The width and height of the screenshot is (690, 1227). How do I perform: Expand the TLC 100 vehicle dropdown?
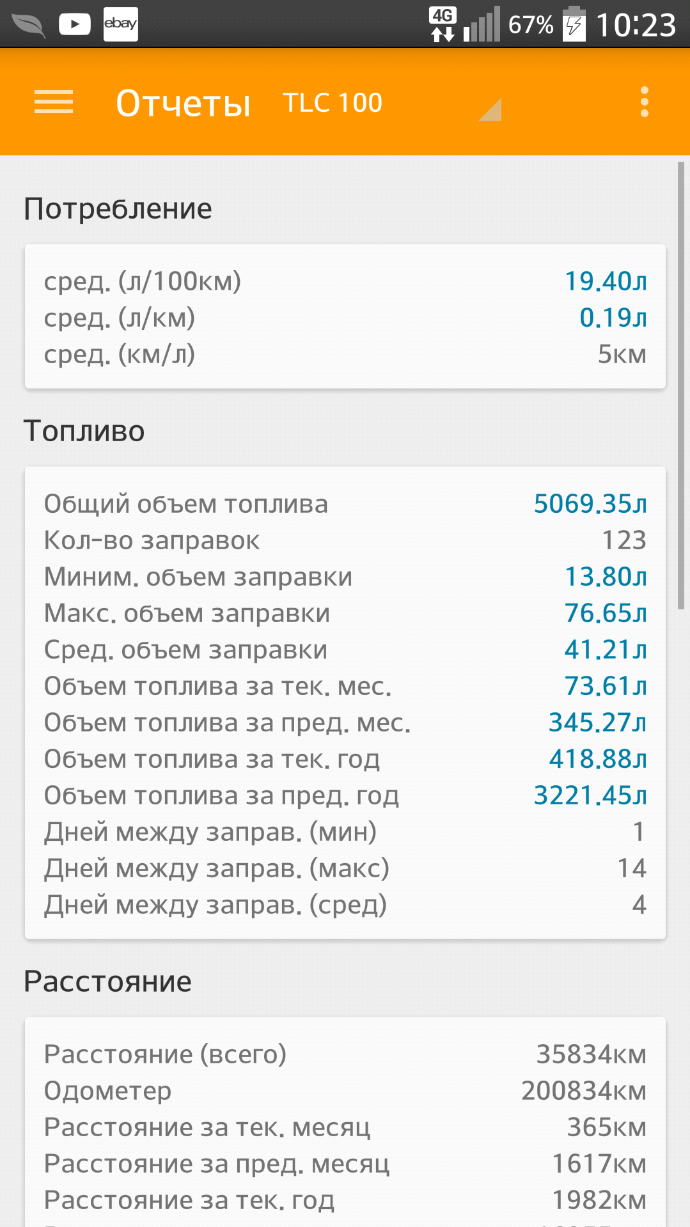391,103
